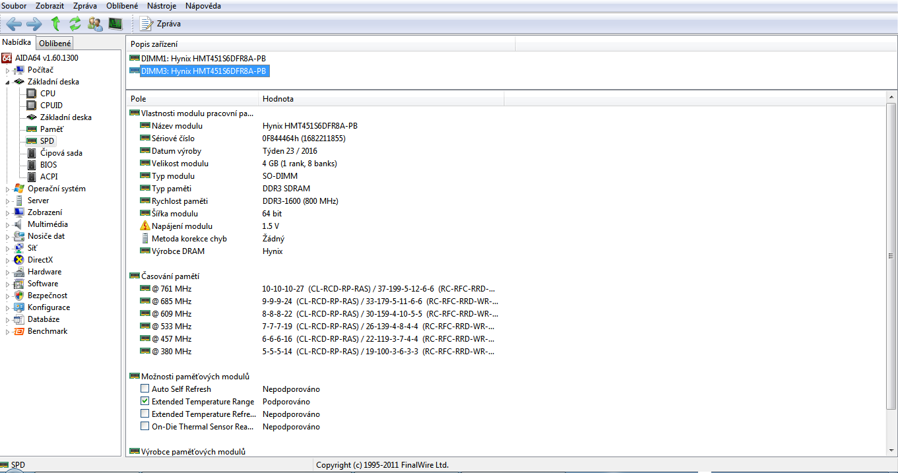Screen dimensions: 898x473
Task: Toggle the Extended Temperature Range checkbox
Action: click(145, 402)
